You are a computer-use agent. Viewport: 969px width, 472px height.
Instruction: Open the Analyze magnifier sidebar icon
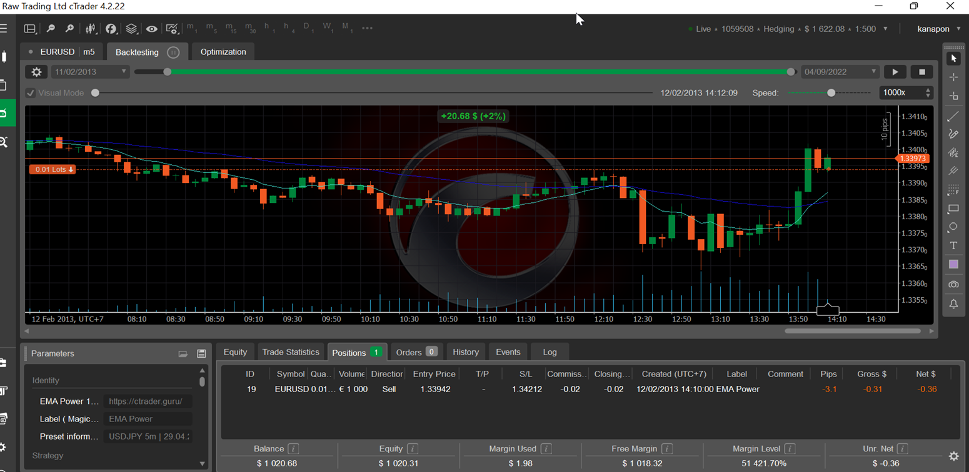(4, 142)
